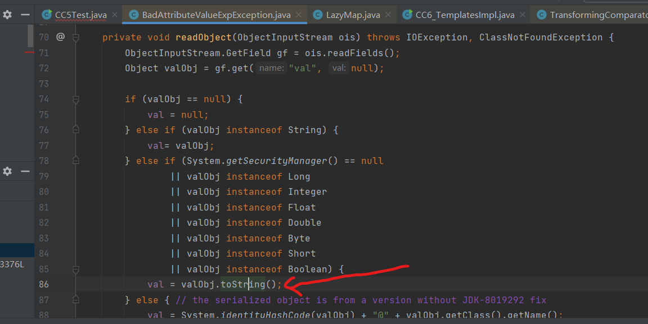
Task: Collapse the readObject method fold on line 70
Action: point(76,38)
